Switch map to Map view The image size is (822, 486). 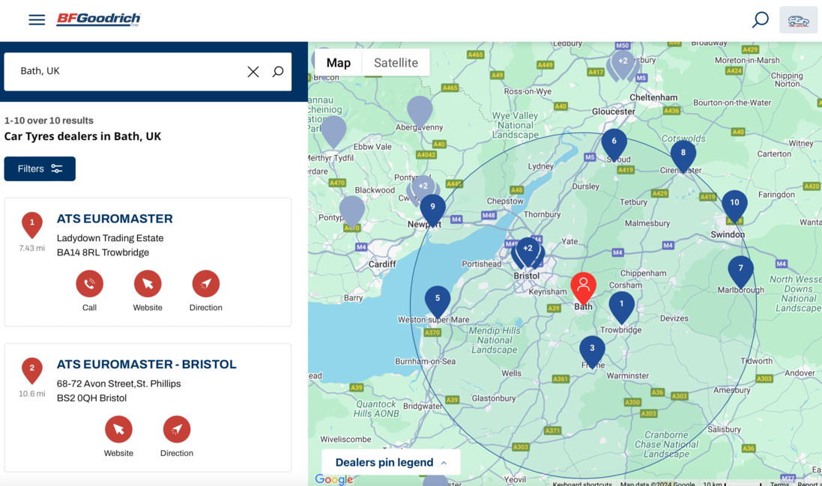click(339, 63)
